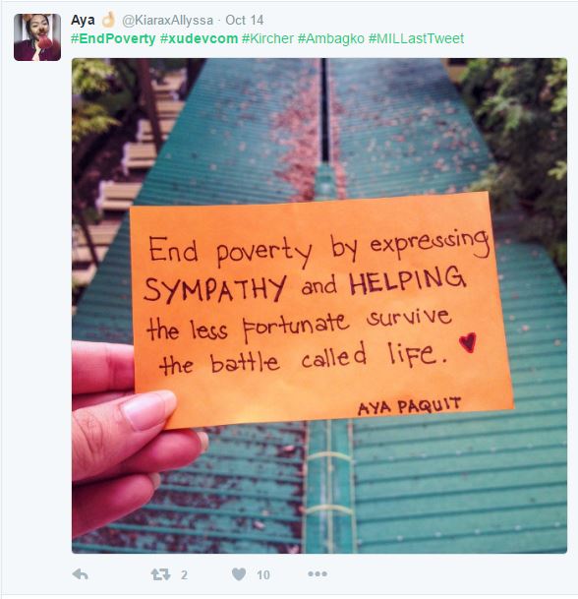Viewport: 578px width, 599px height.
Task: Like the tweet using the heart icon
Action: [239, 574]
